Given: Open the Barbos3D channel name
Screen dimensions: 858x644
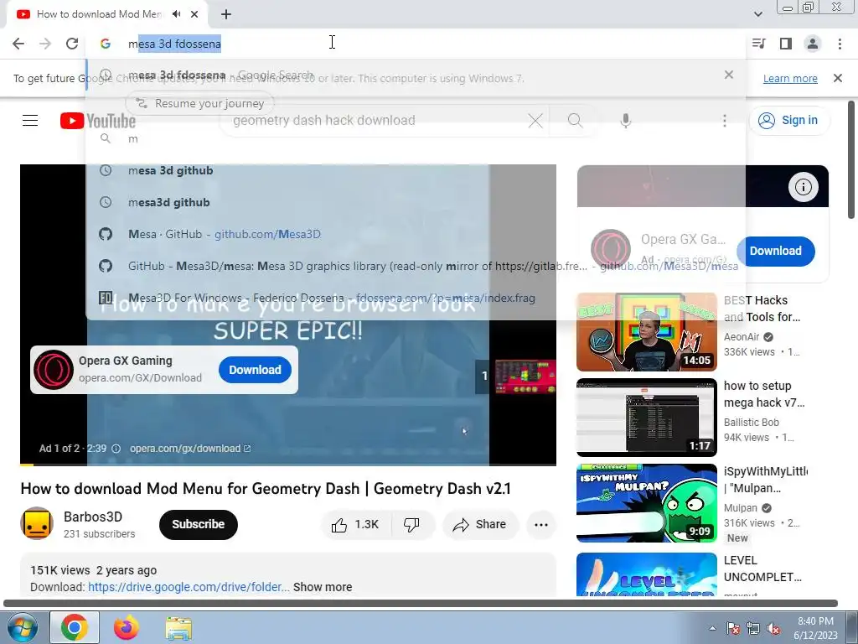Looking at the screenshot, I should tap(93, 517).
